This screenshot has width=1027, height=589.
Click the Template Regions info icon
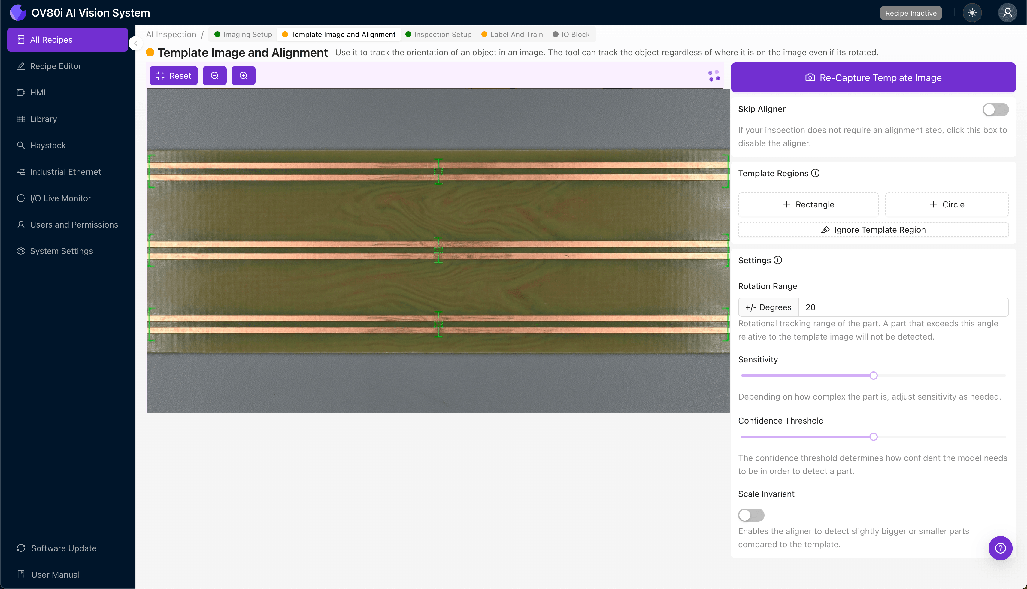(815, 173)
